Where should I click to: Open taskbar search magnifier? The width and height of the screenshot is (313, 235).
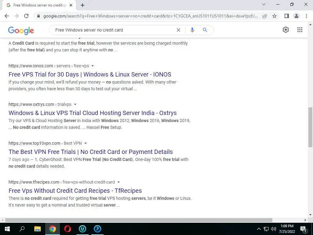(22, 229)
